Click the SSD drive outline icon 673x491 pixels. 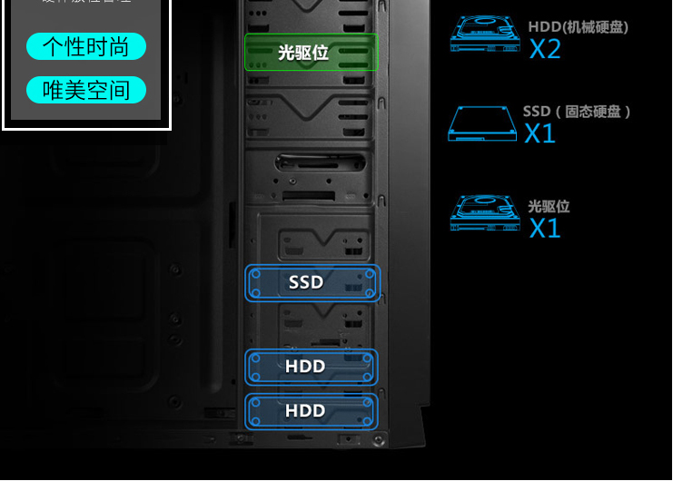tap(482, 123)
